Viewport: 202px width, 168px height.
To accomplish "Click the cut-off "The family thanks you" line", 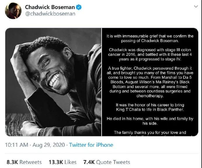I will [150, 132].
